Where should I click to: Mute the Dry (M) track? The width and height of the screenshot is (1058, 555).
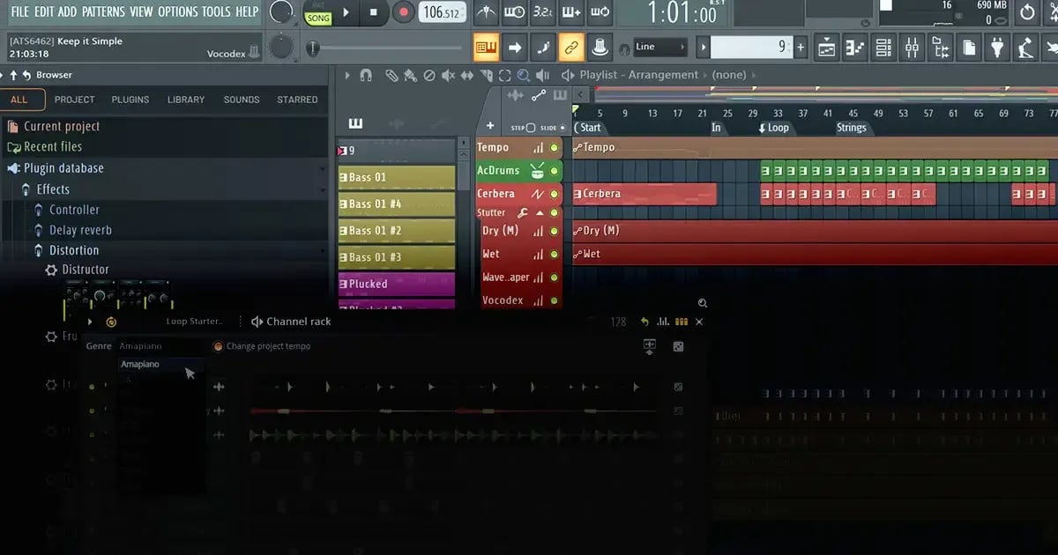pos(555,232)
